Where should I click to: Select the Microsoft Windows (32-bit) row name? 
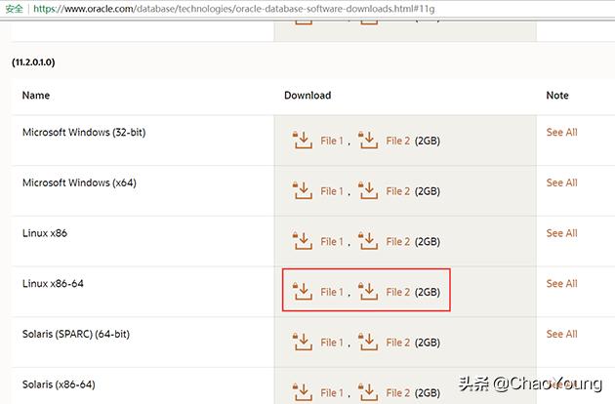84,133
